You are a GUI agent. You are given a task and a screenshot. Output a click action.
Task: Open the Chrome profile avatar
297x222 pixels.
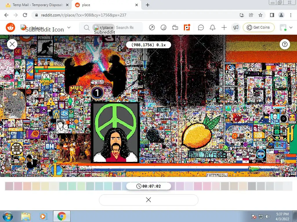[281, 15]
